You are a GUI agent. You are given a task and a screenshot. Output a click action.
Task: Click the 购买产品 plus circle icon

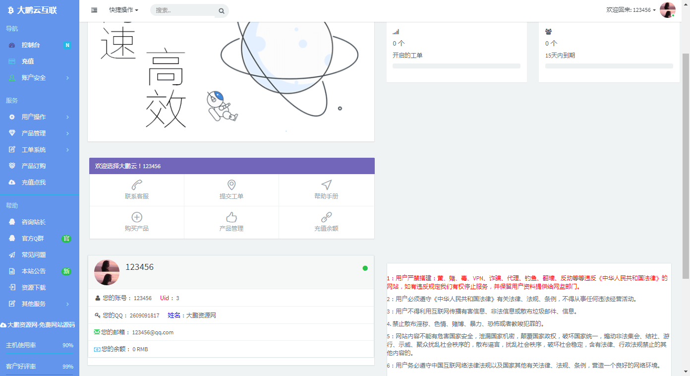[x=137, y=217]
